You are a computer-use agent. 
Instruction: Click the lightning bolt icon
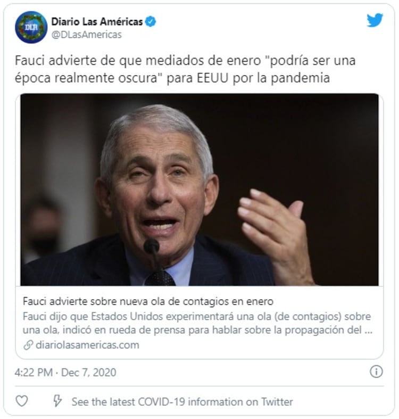coord(57,401)
